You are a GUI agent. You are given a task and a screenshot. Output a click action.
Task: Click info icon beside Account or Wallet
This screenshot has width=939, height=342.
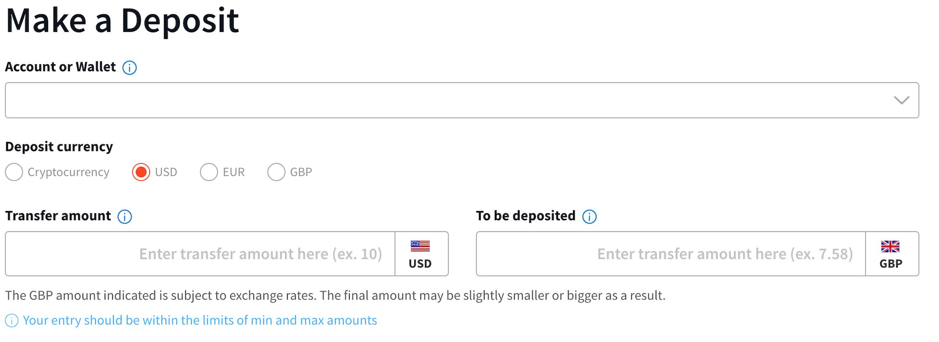130,68
